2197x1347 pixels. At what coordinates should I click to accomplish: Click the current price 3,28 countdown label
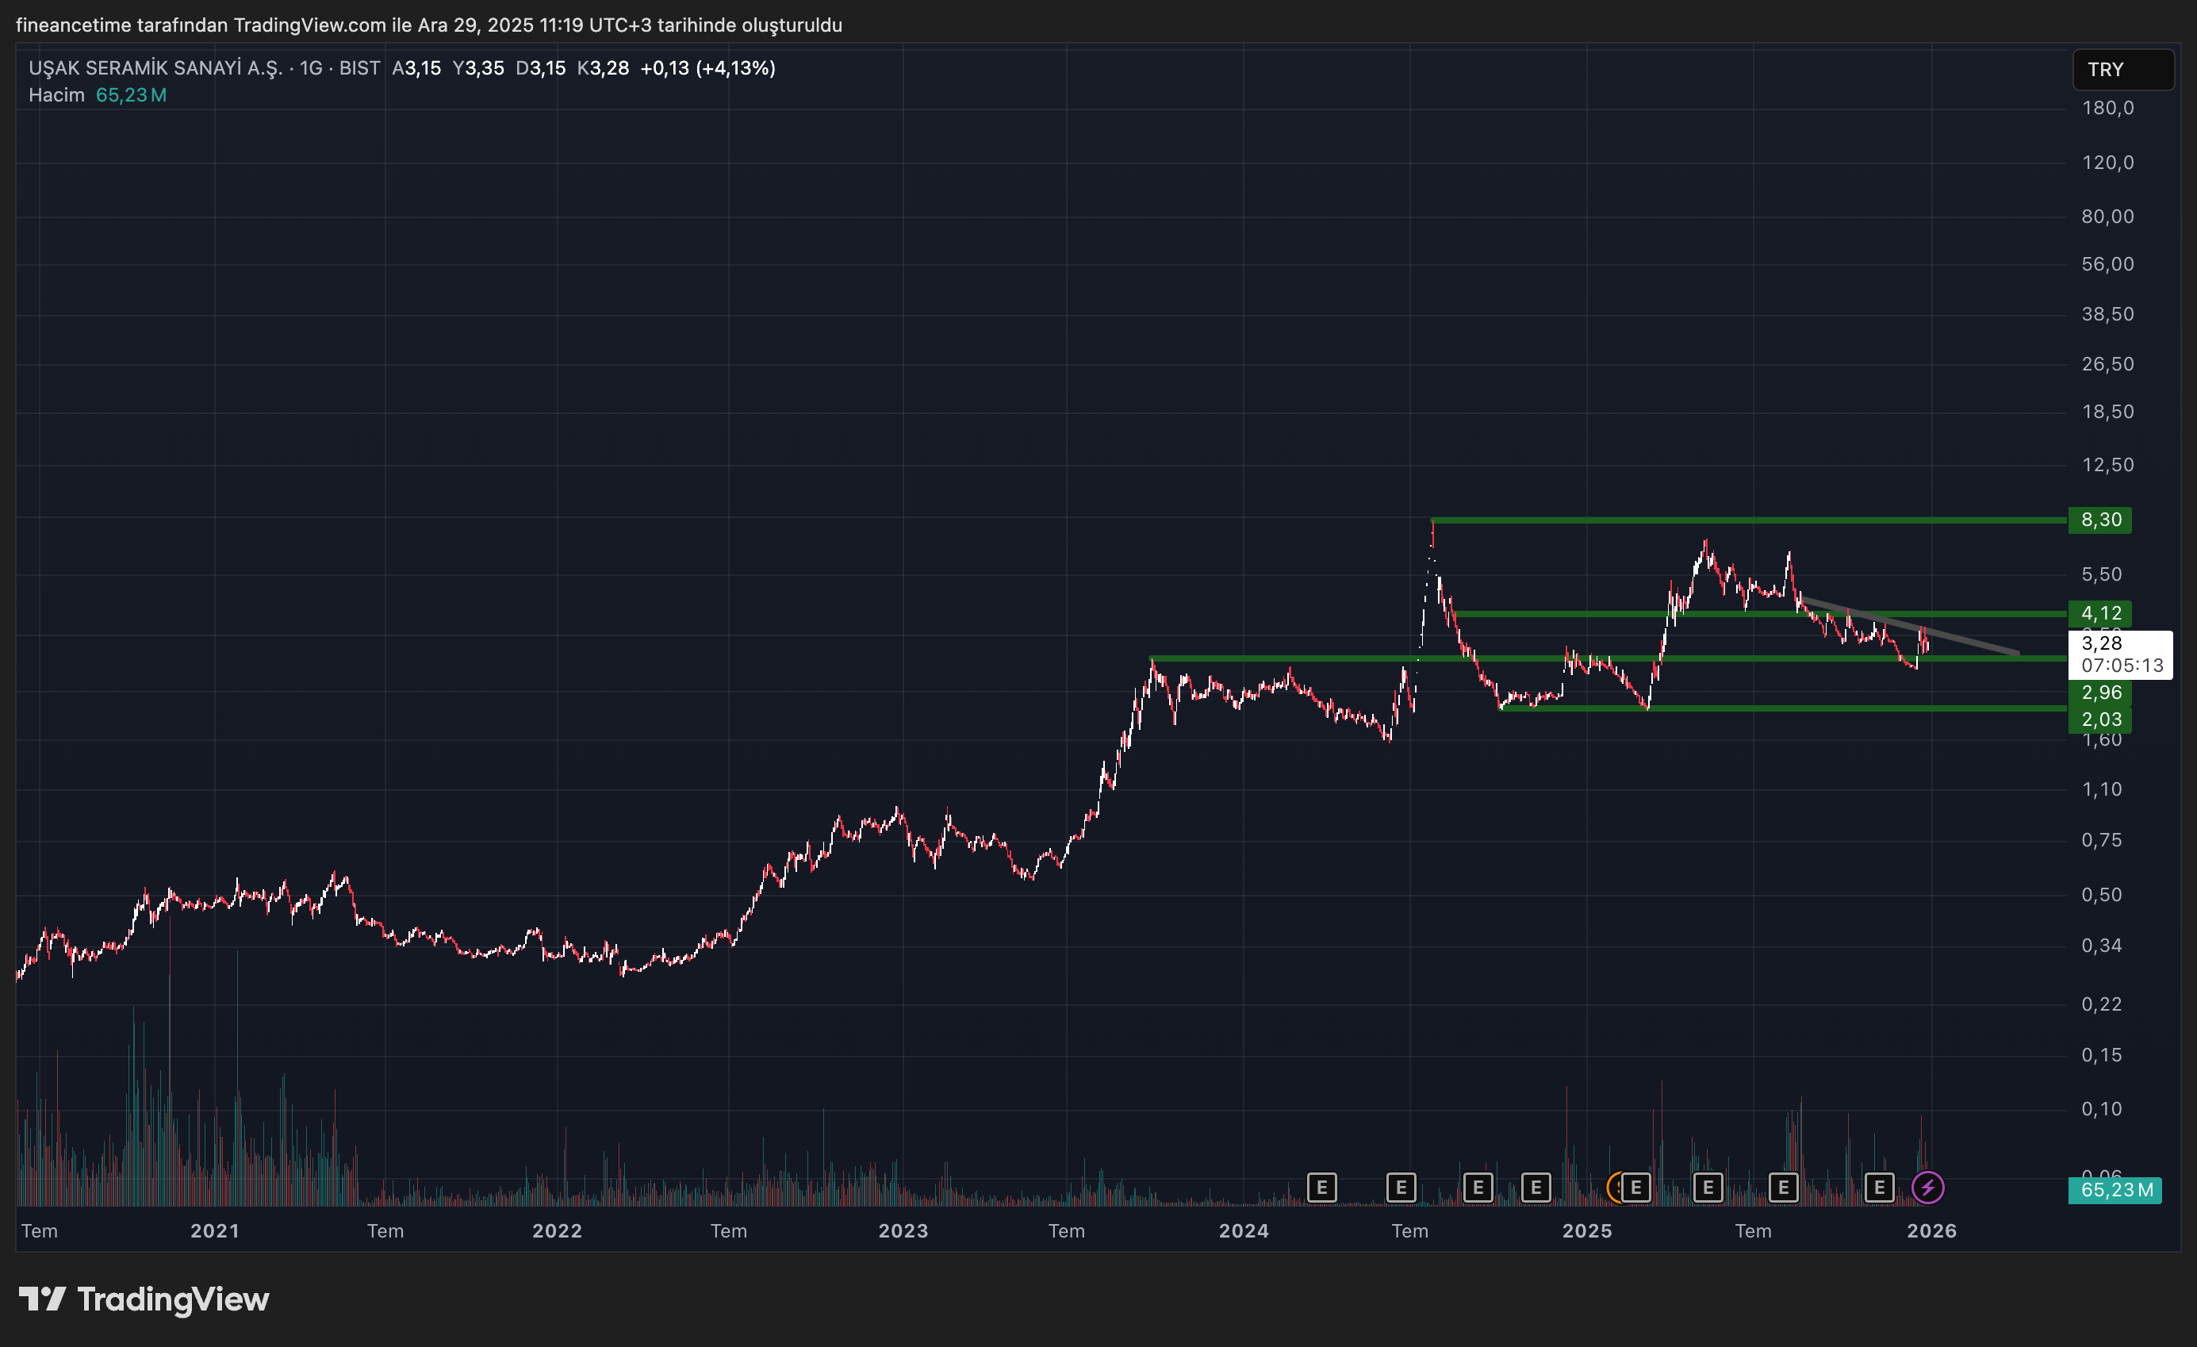[x=2119, y=654]
